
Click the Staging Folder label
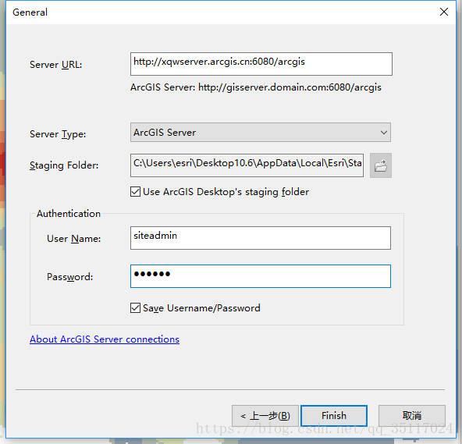click(x=64, y=165)
